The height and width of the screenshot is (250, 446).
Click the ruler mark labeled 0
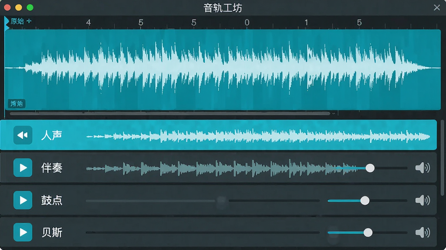pyautogui.click(x=247, y=23)
